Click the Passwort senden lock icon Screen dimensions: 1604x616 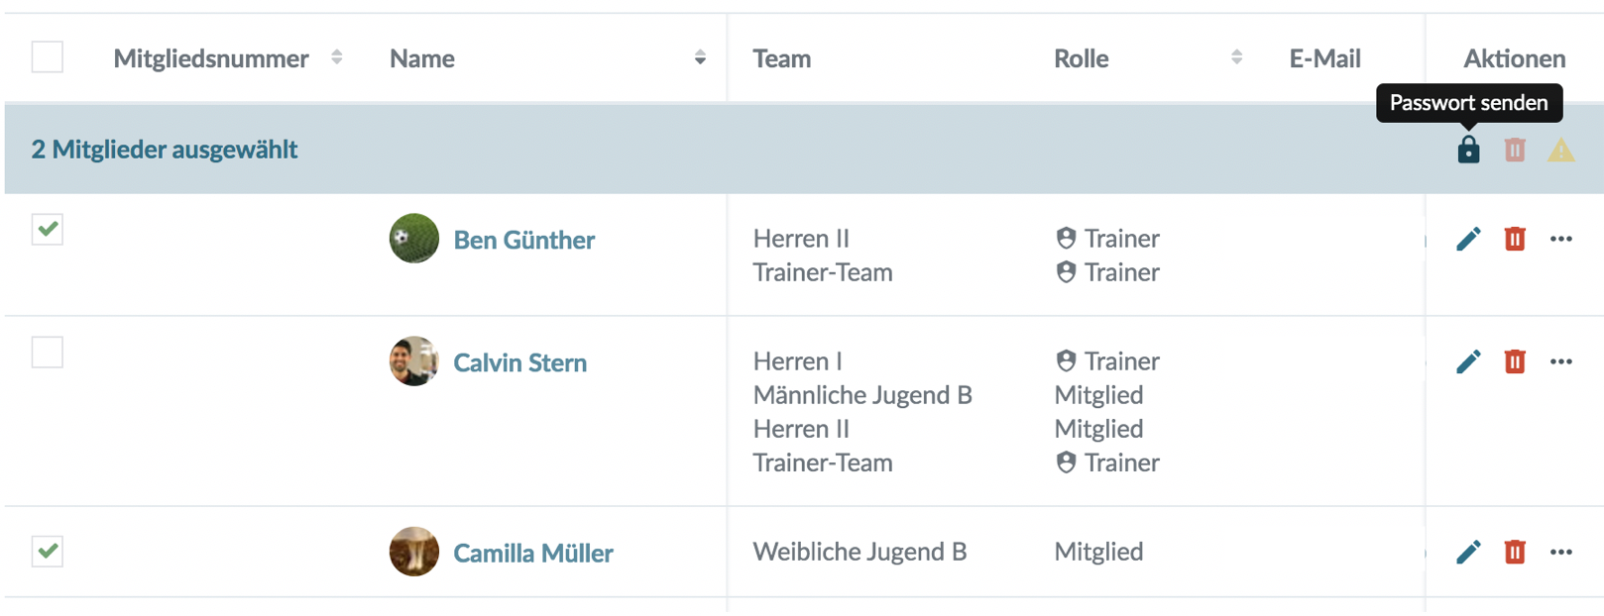pos(1468,150)
